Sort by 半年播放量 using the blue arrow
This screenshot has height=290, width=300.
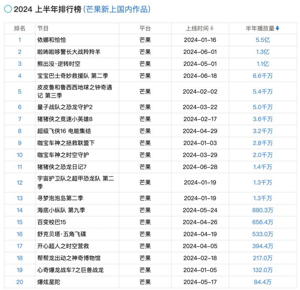click(x=277, y=29)
